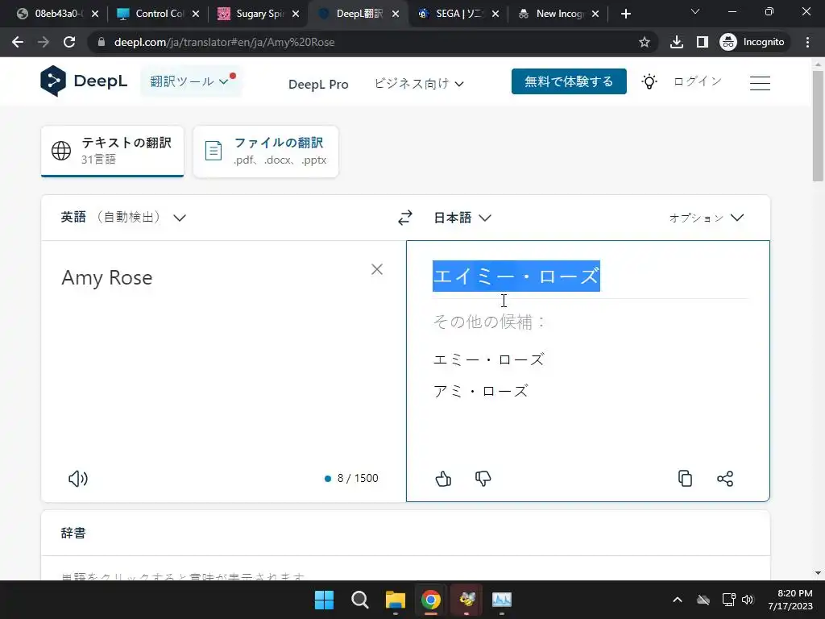Expand the 翻訳ツール dropdown

pyautogui.click(x=189, y=81)
